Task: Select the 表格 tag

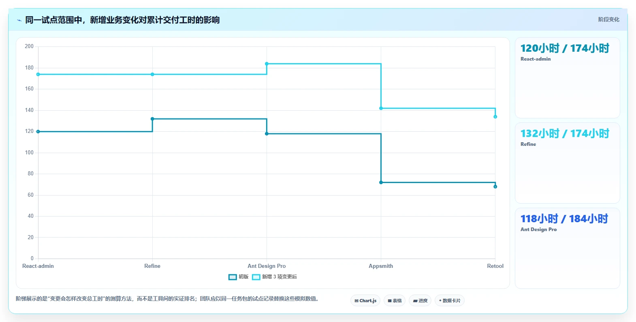Action: tap(395, 301)
